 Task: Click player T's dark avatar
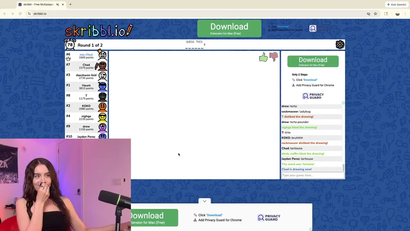click(x=102, y=97)
